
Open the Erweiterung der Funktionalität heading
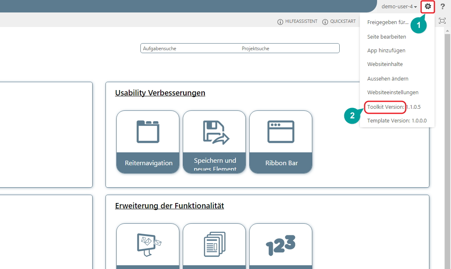pos(169,206)
